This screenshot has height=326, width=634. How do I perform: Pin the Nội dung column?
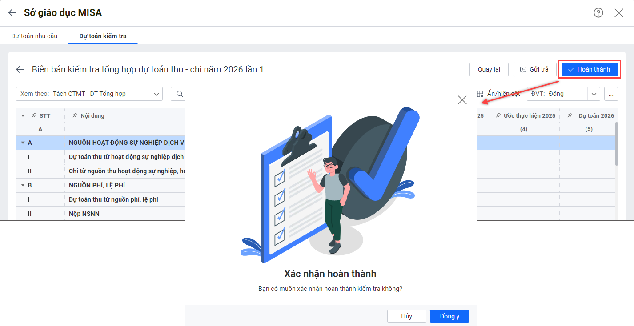(x=74, y=115)
